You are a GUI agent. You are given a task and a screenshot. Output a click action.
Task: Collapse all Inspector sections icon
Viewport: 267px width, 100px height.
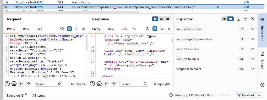click(x=246, y=19)
